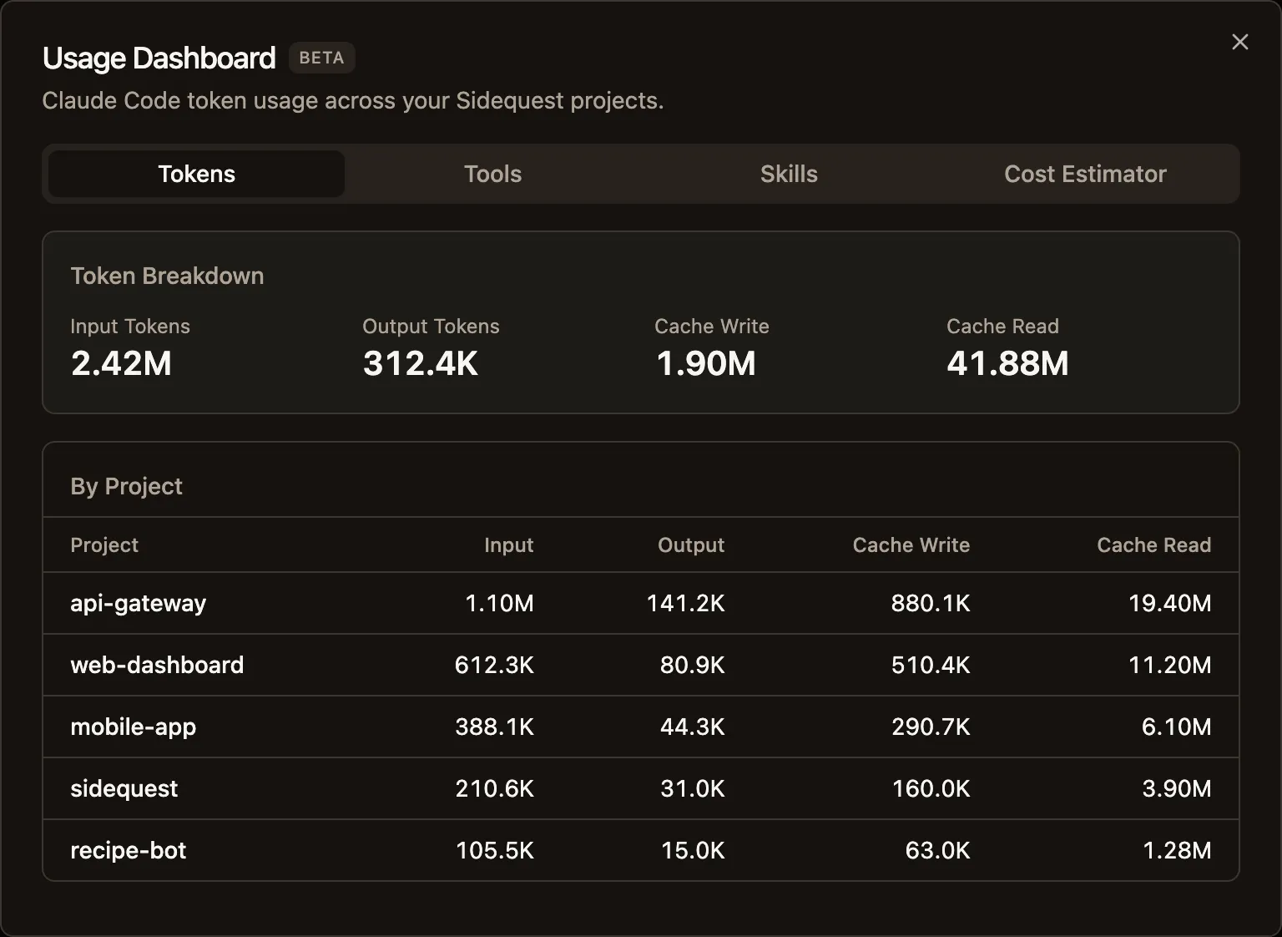Click api-gateway input value 1.10M
This screenshot has width=1282, height=937.
[499, 603]
